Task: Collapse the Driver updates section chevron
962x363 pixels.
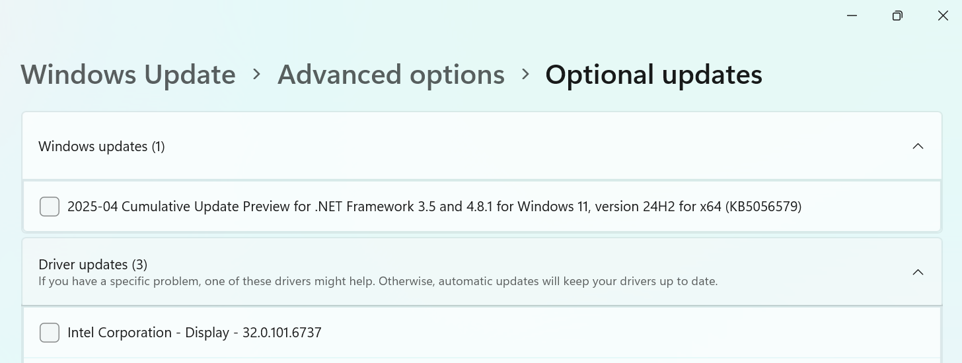Action: [x=918, y=272]
